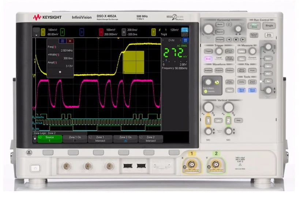Select the Source 1 softkey
Viewport: 304px width, 197px height.
click(50, 139)
